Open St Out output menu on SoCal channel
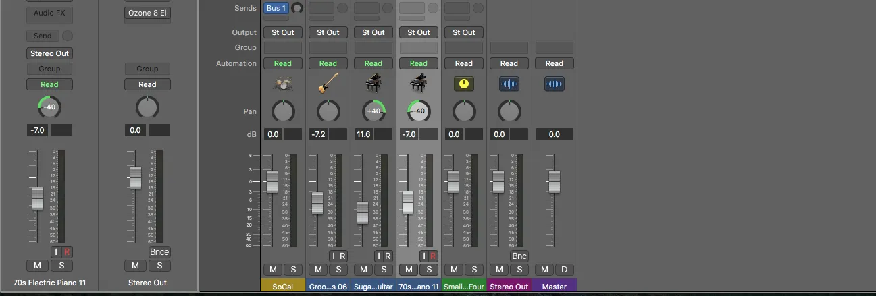 [283, 32]
